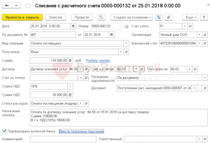The height and width of the screenshot is (143, 212).
Task: Open calculator for Сумма НДС field
Action: pyautogui.click(x=70, y=95)
